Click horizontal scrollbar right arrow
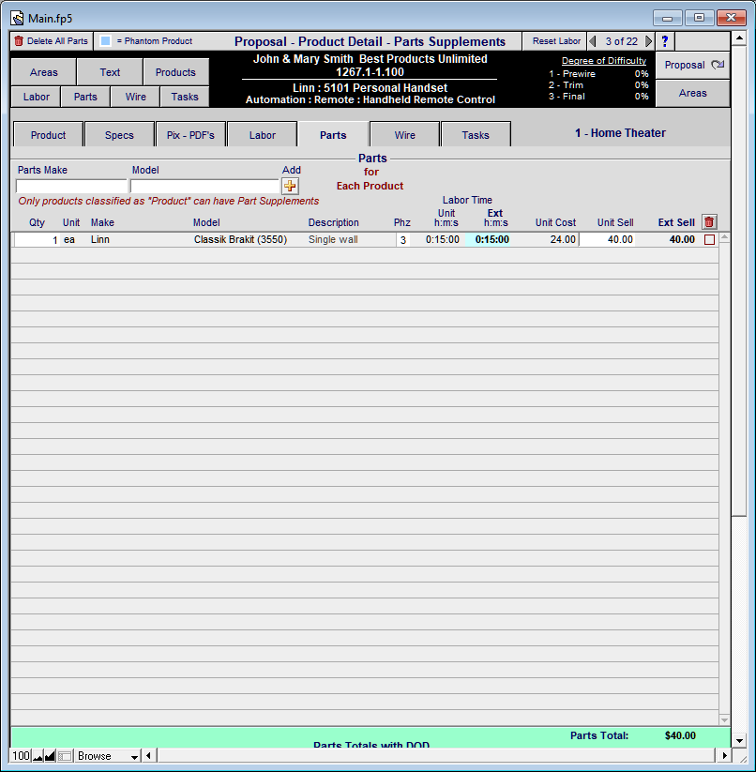 723,756
